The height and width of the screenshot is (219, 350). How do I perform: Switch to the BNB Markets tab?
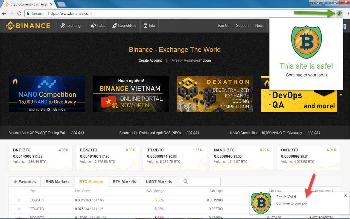point(57,182)
